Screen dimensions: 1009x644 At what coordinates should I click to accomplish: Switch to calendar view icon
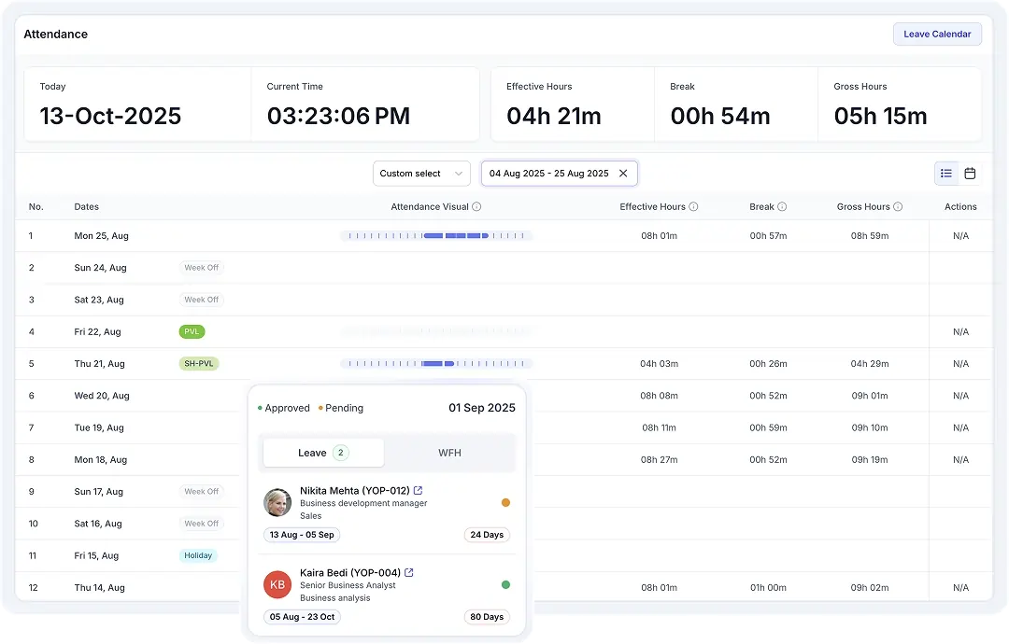tap(970, 174)
